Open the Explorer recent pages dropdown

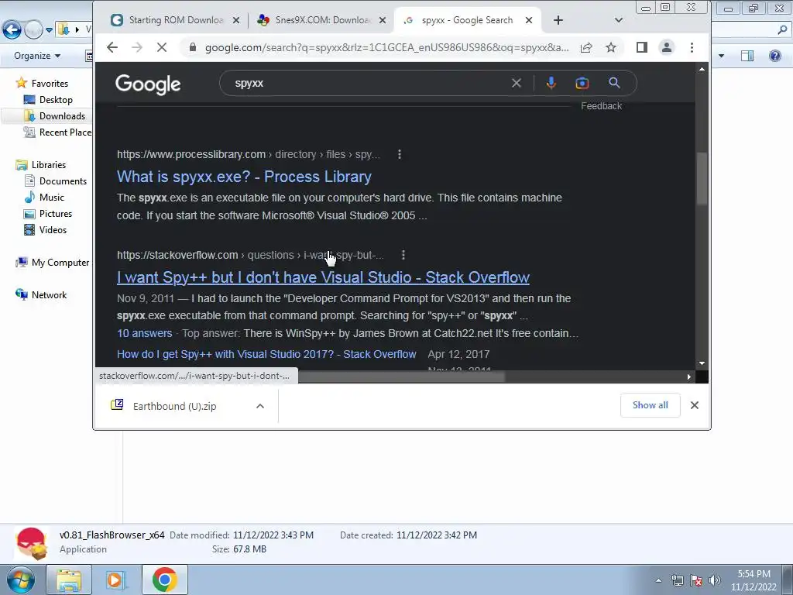(x=49, y=30)
